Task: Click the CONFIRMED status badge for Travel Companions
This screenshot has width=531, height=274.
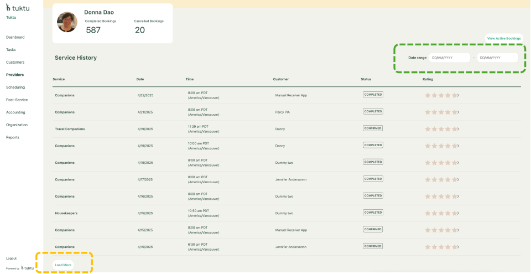Action: point(373,128)
